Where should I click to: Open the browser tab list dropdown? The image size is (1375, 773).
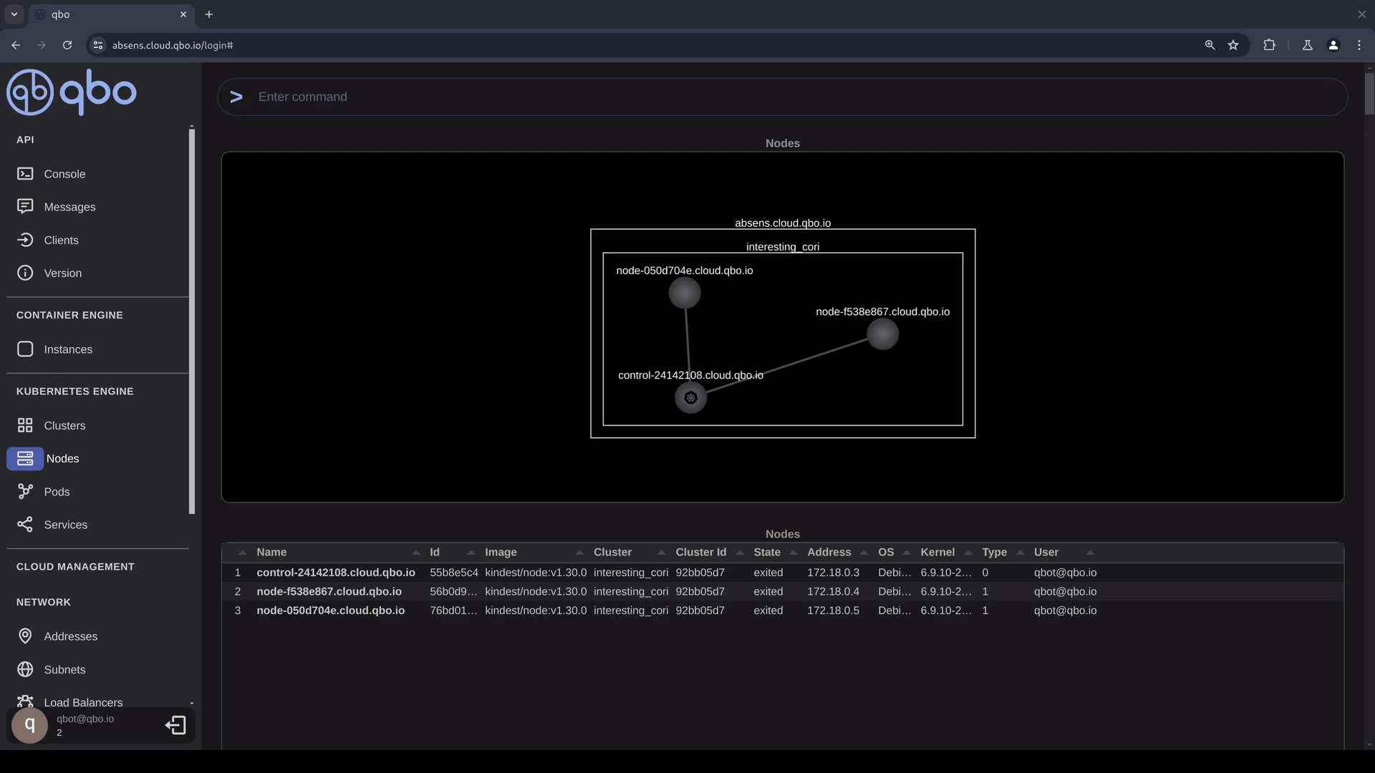pyautogui.click(x=14, y=14)
